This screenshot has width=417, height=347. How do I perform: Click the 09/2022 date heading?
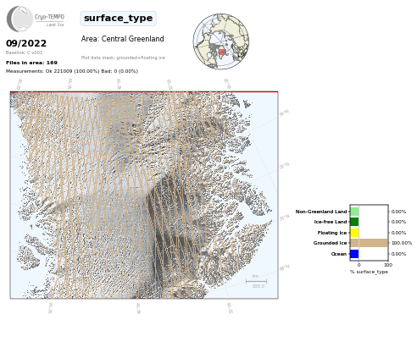click(x=26, y=43)
